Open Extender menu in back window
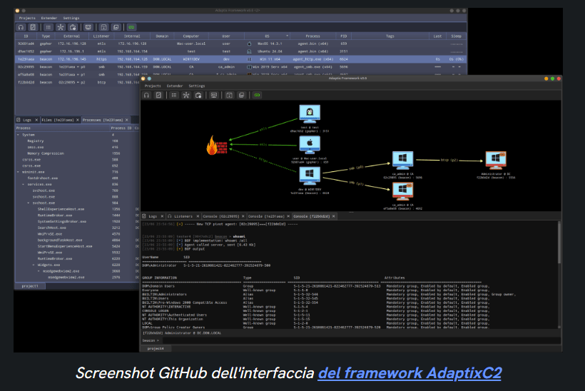Viewport: 585px width, 391px height. pos(49,18)
